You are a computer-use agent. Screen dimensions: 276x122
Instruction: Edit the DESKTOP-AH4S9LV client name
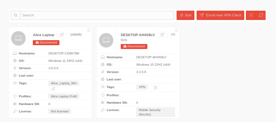(162, 35)
